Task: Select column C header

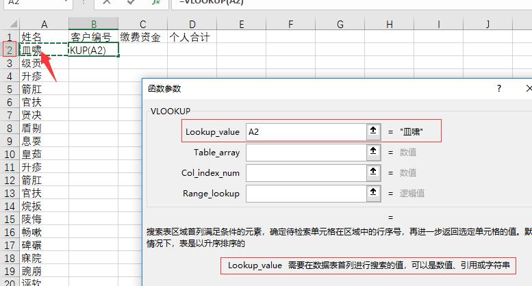Action: (143, 24)
